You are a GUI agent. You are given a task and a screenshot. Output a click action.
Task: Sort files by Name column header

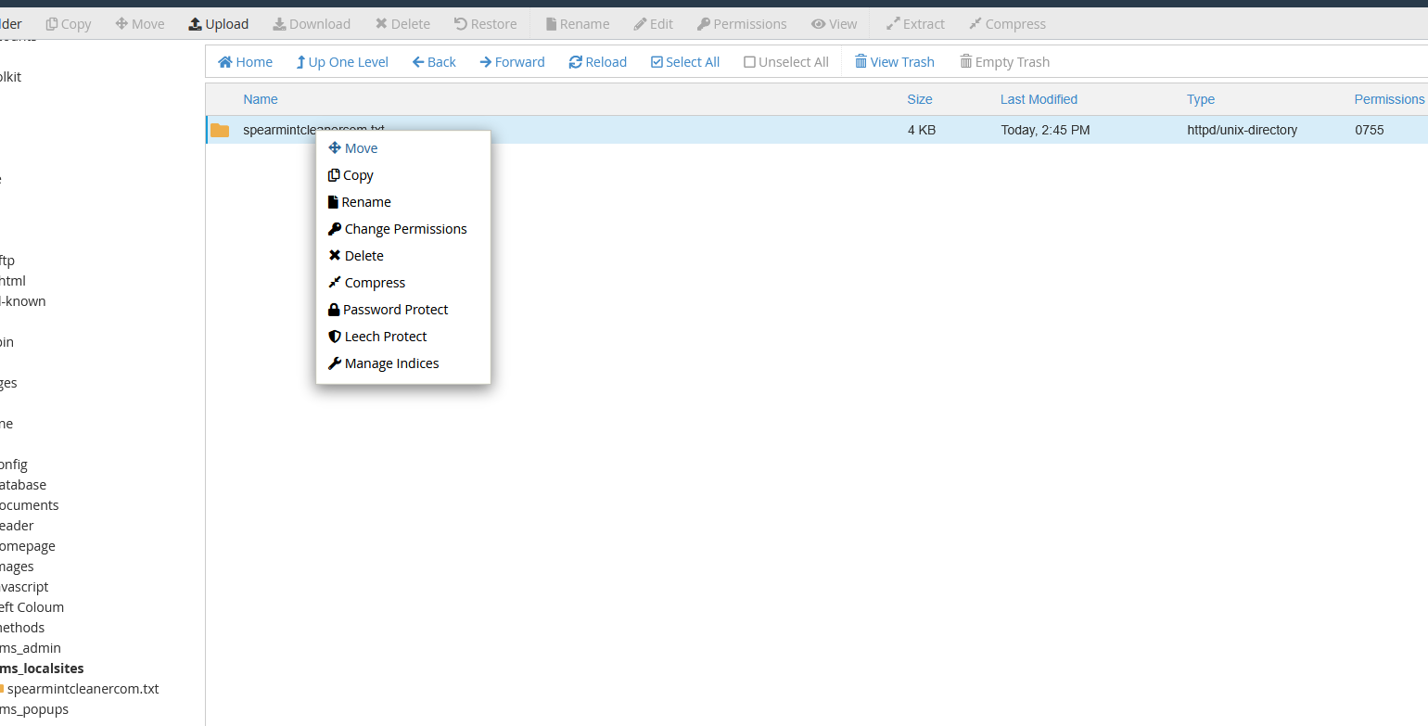coord(261,99)
